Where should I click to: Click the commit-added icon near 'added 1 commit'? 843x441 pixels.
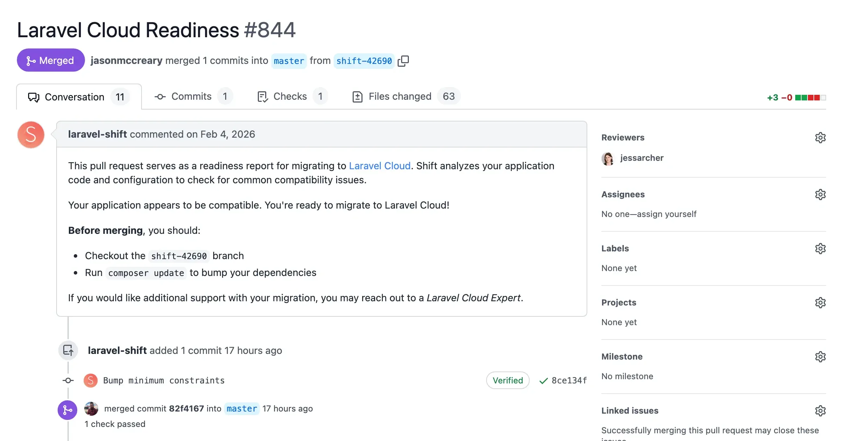67,350
